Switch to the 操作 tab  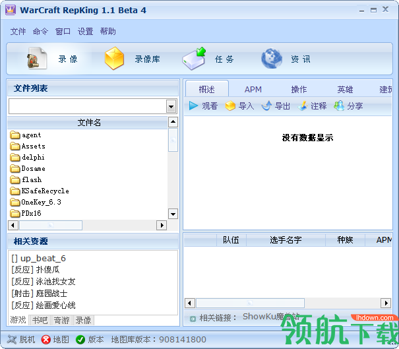pos(299,89)
